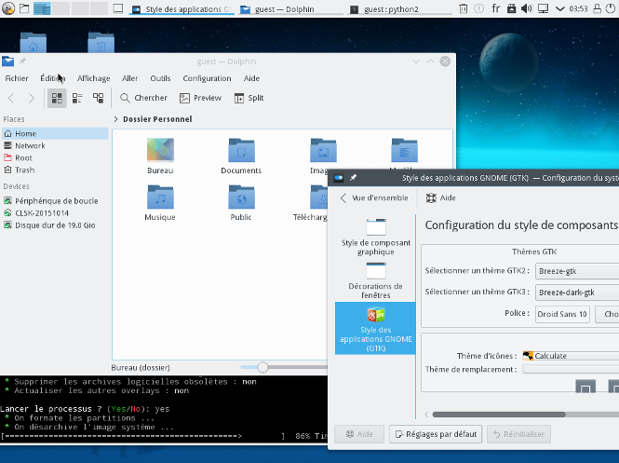The width and height of the screenshot is (619, 463).
Task: Click the breadcrumb chevron before Dossier Personnel
Action: pyautogui.click(x=115, y=119)
